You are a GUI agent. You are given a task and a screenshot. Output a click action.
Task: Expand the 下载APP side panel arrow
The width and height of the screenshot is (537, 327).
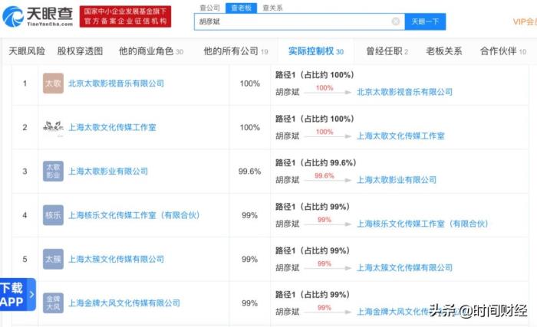point(31,295)
